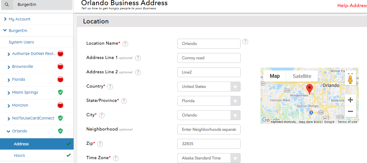Open Hours section under Orlando

(x=19, y=155)
